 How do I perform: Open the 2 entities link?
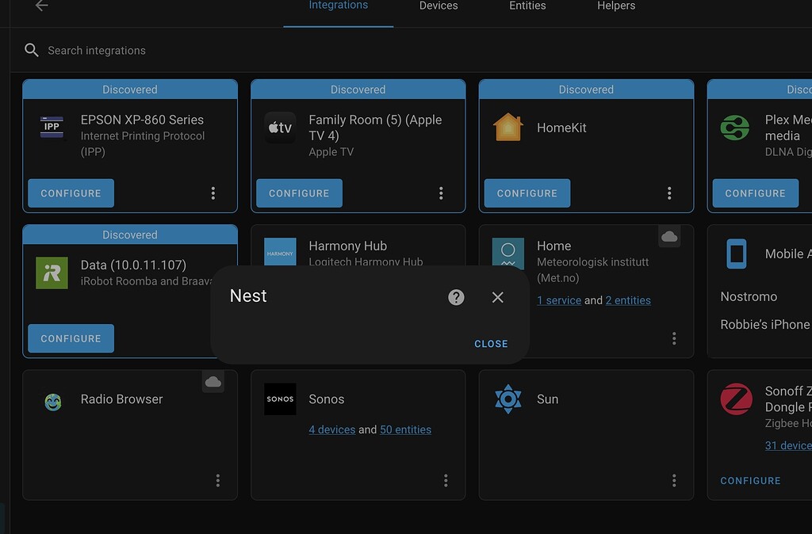(x=628, y=300)
